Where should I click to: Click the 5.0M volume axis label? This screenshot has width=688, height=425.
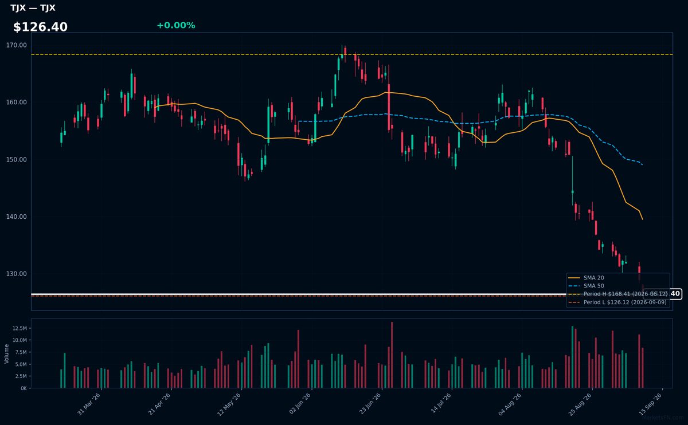click(20, 364)
